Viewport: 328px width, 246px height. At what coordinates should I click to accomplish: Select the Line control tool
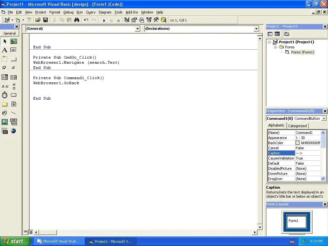pos(13,113)
